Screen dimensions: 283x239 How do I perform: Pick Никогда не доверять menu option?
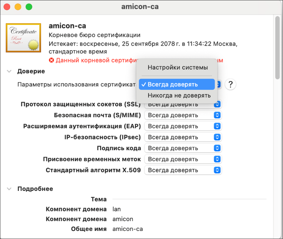(x=179, y=95)
